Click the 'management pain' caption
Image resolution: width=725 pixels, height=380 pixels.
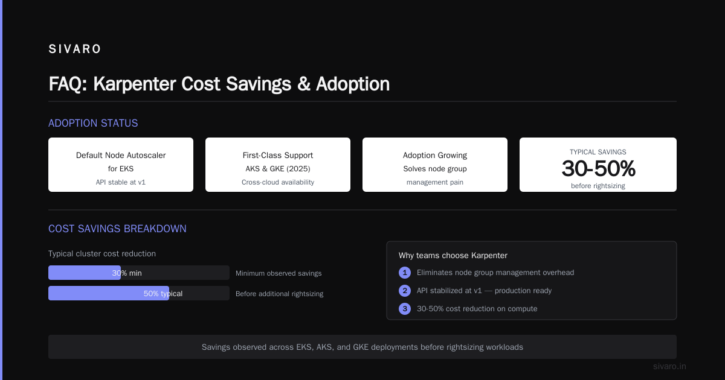pyautogui.click(x=435, y=182)
